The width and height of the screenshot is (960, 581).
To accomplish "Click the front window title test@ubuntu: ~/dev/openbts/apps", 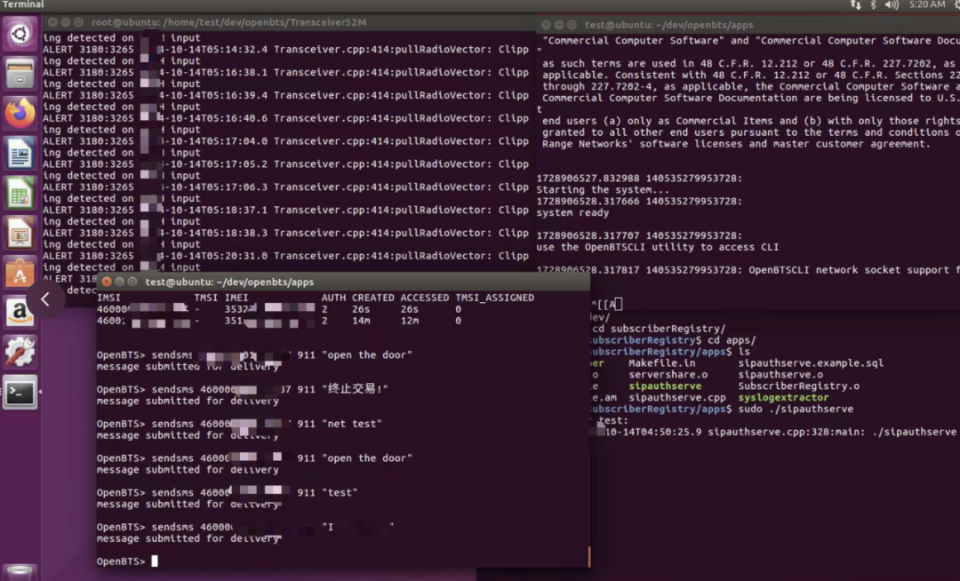I will (229, 282).
